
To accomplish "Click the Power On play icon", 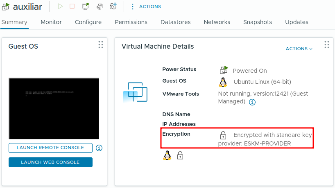I will pos(60,7).
